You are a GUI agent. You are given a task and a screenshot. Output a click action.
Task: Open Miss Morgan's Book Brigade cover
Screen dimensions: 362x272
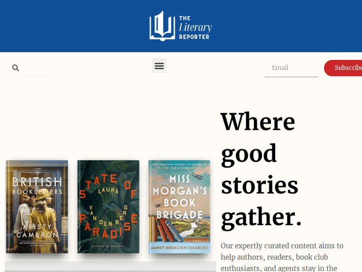pos(179,206)
